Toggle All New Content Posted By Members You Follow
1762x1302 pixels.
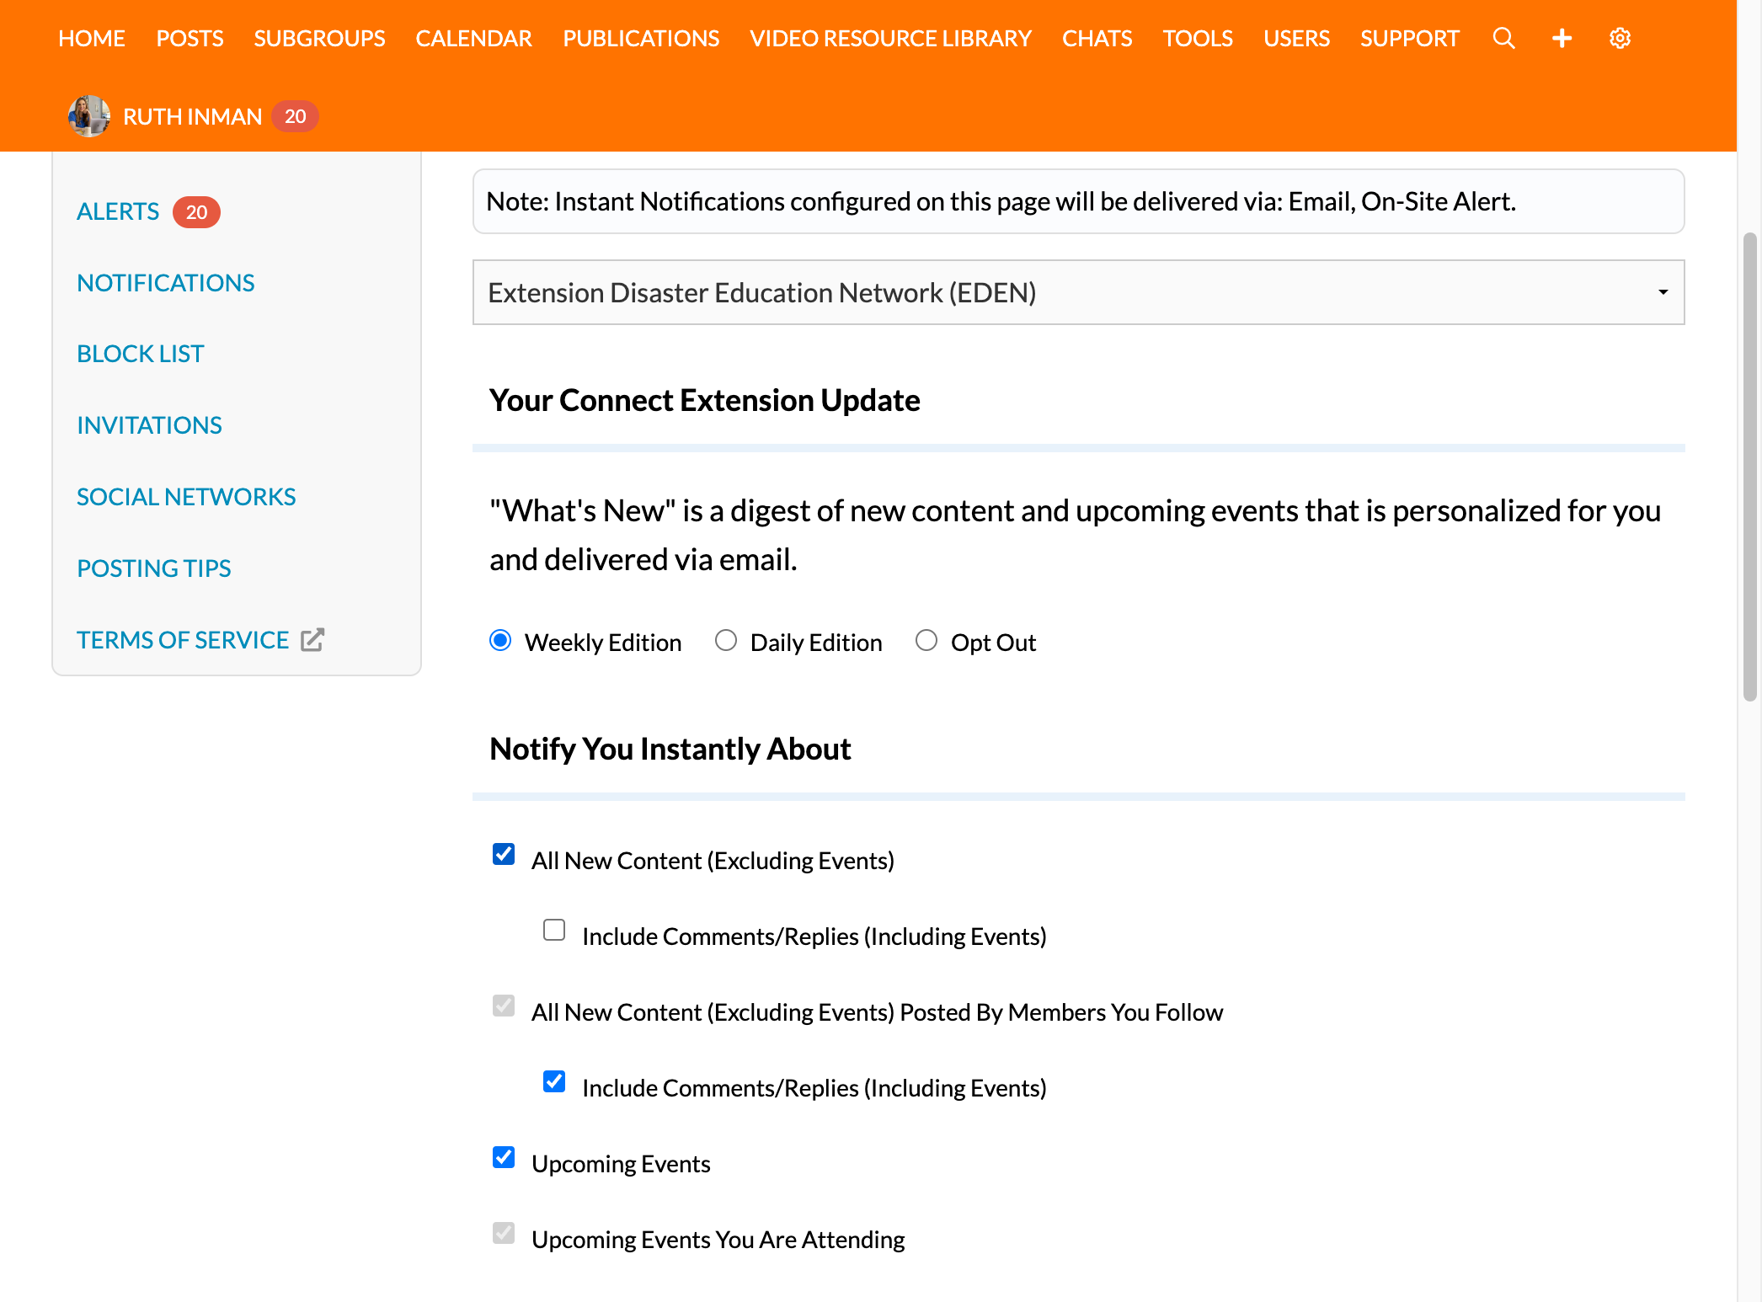504,1006
